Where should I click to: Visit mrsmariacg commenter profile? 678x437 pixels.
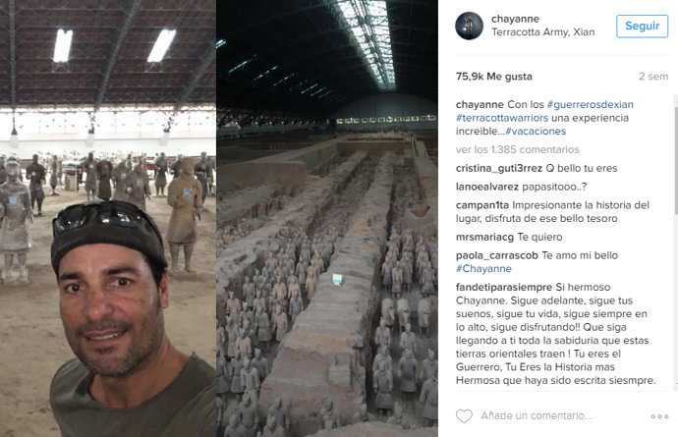click(x=484, y=237)
